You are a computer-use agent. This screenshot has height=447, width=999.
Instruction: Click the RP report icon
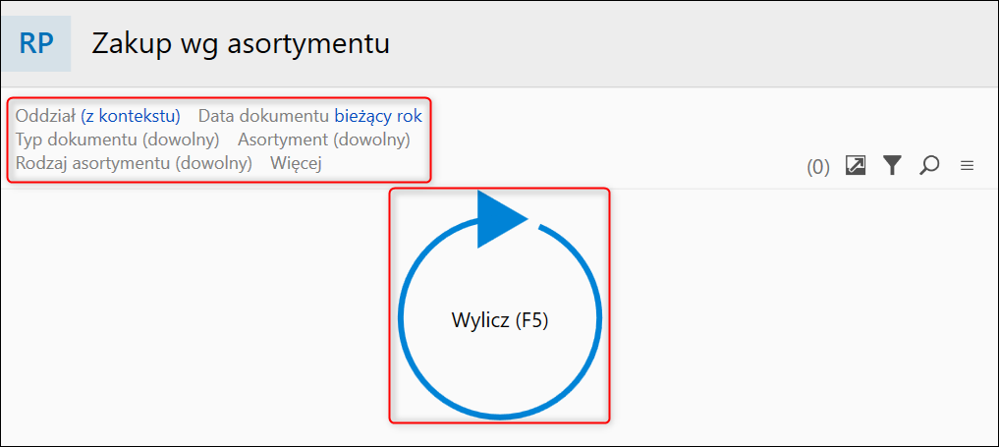coord(36,44)
